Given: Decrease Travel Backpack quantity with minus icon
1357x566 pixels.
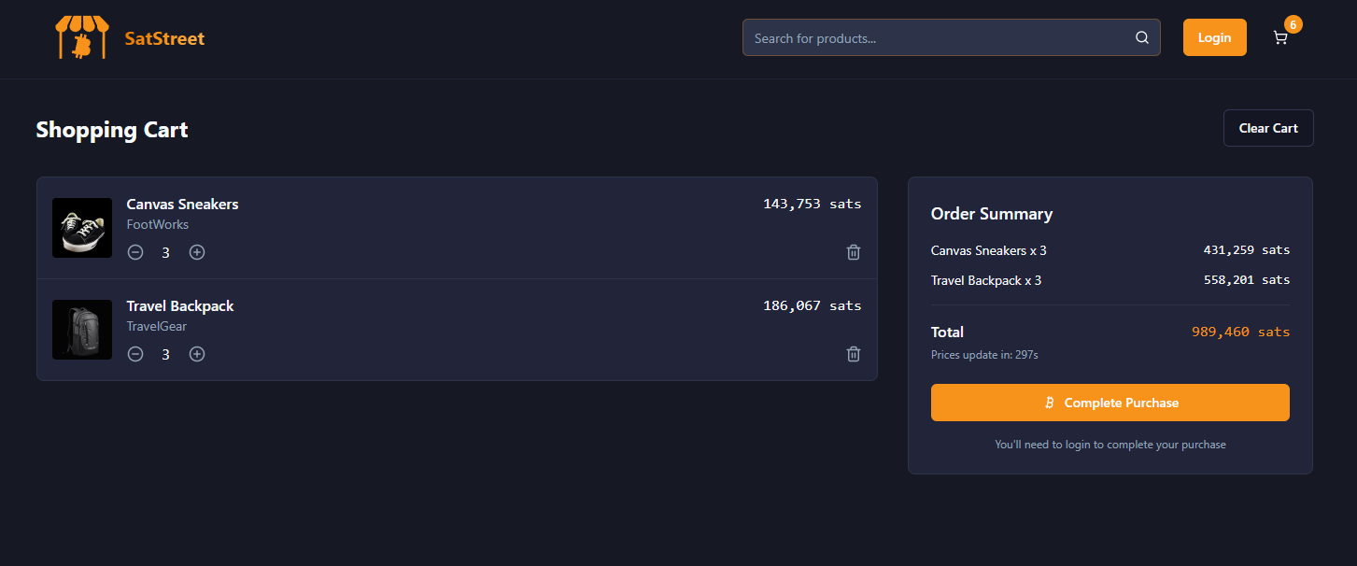Looking at the screenshot, I should (x=135, y=354).
